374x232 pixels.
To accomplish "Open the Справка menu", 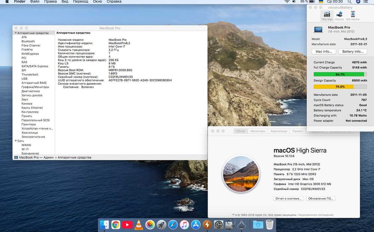I will point(114,1).
